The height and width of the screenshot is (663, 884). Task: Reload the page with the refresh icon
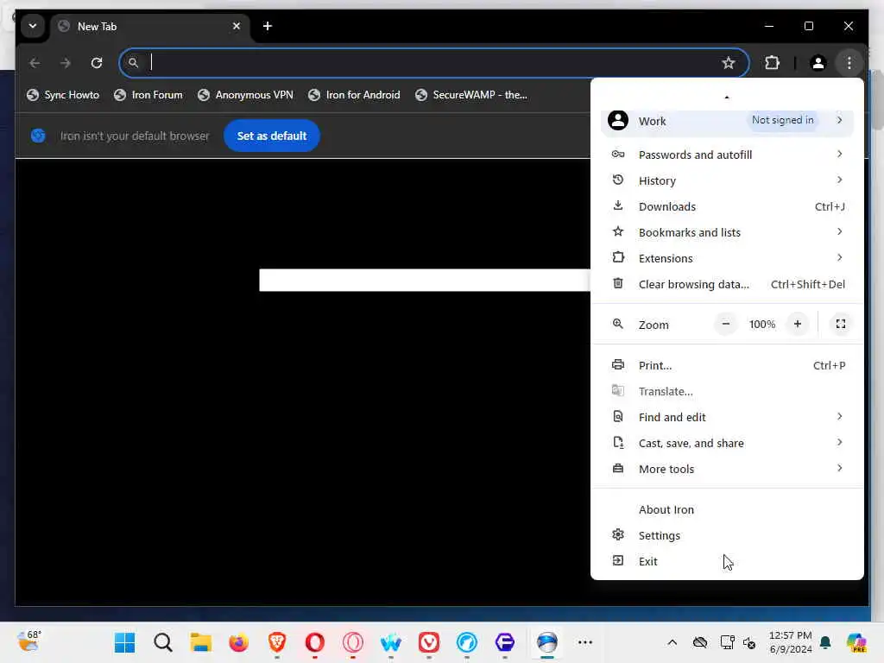tap(97, 62)
